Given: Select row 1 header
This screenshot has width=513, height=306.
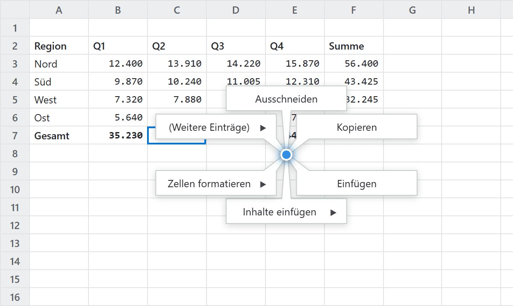Looking at the screenshot, I should 15,28.
